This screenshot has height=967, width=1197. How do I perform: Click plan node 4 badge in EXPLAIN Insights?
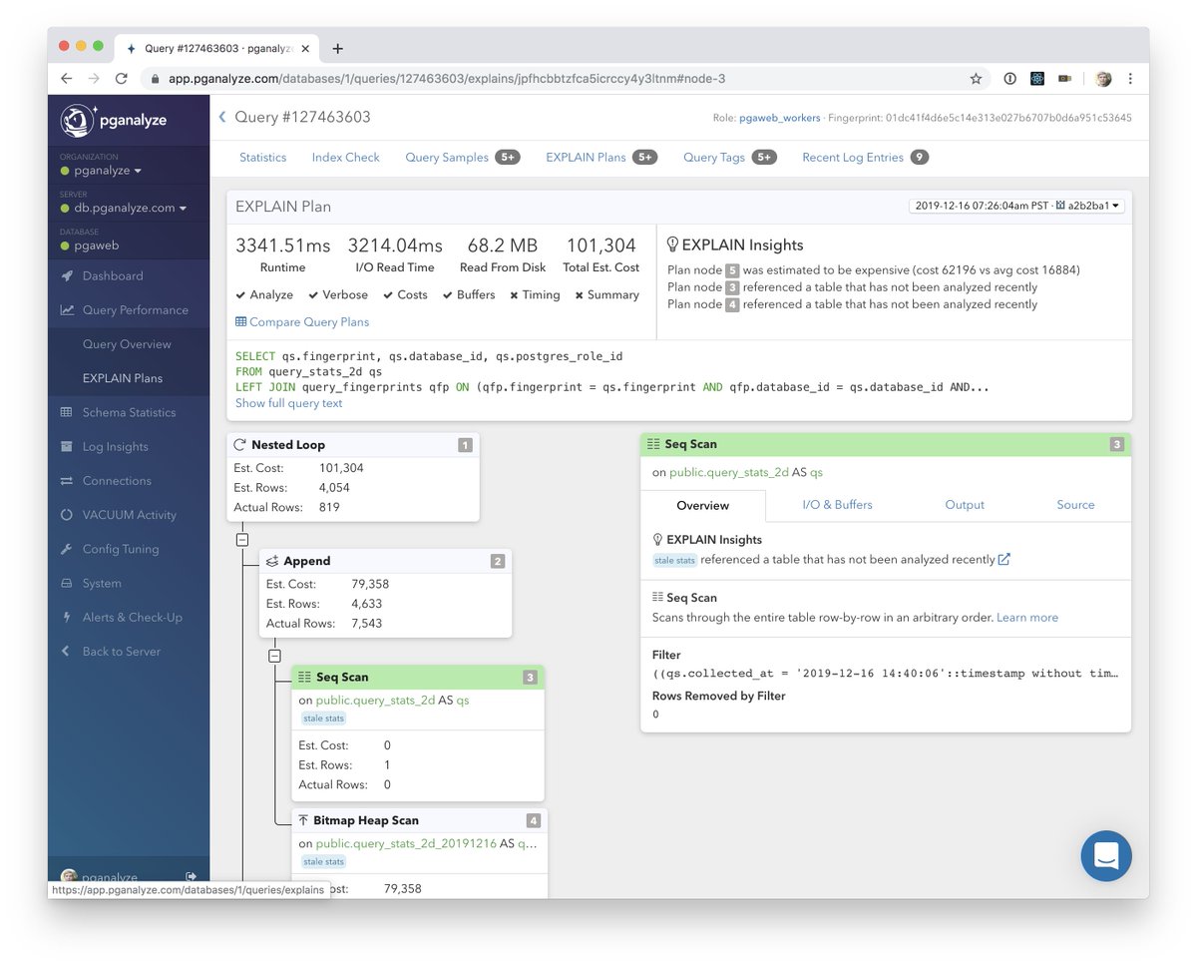pos(732,304)
